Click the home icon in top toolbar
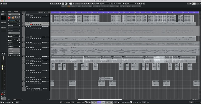 [x=1, y=4]
